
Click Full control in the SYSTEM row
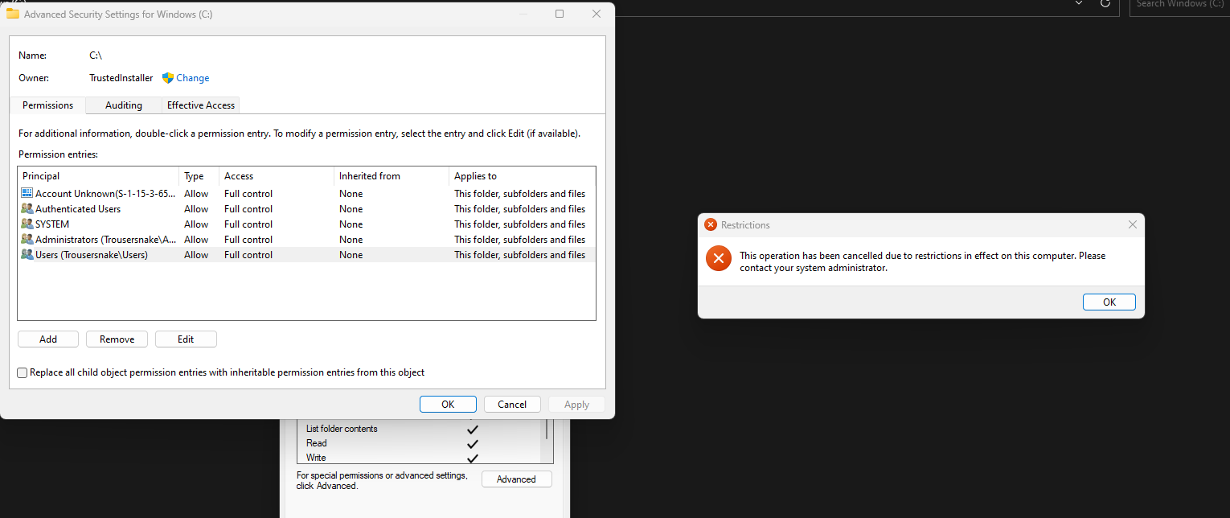click(x=248, y=224)
